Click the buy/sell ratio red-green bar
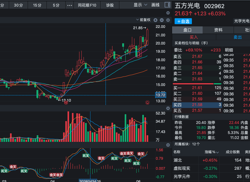 coord(197,84)
